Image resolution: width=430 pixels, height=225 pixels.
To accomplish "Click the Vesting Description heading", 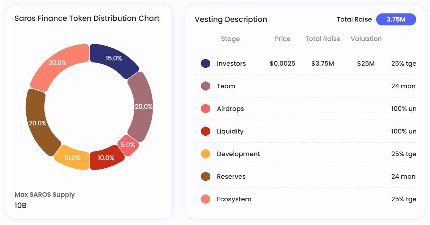I will click(231, 19).
